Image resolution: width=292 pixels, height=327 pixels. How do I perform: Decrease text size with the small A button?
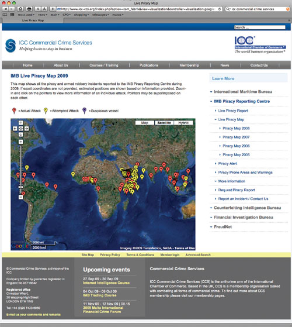click(x=38, y=9)
